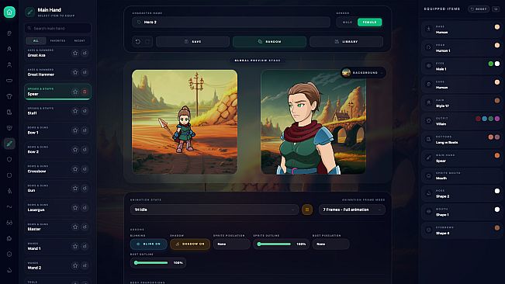Click the small icon right of Reset

point(496,9)
